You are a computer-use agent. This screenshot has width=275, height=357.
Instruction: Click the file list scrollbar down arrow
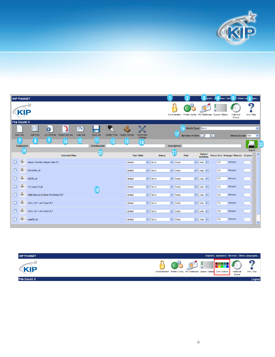point(258,223)
